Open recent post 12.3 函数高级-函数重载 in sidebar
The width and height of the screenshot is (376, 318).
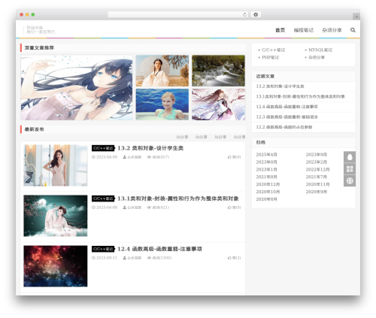click(287, 117)
